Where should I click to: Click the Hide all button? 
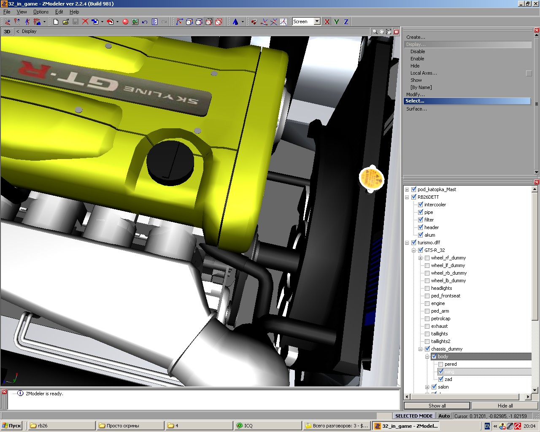coord(505,406)
